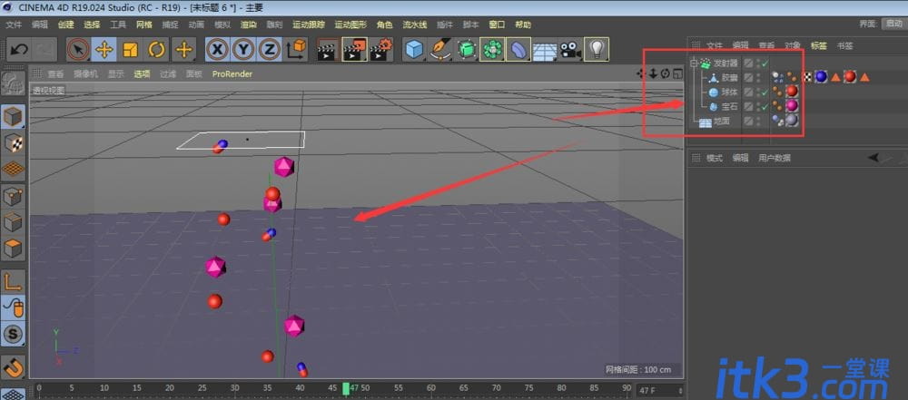908x400 pixels.
Task: Click the Snap S icon
Action: click(14, 334)
